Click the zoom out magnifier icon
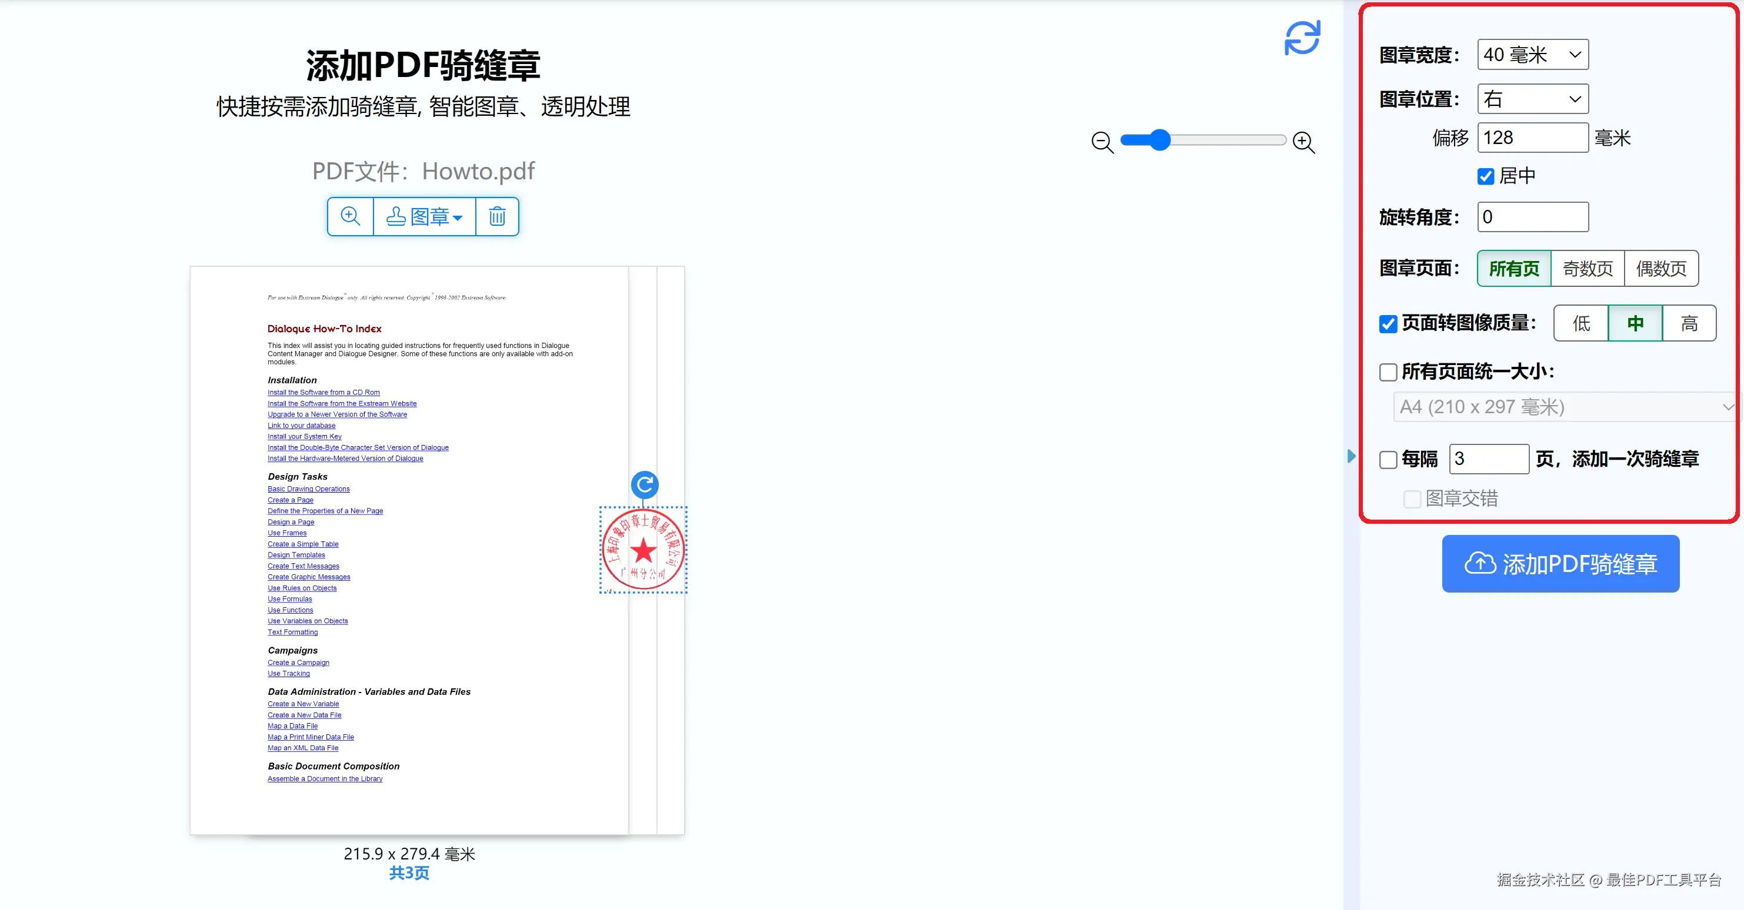This screenshot has height=910, width=1744. (1102, 142)
